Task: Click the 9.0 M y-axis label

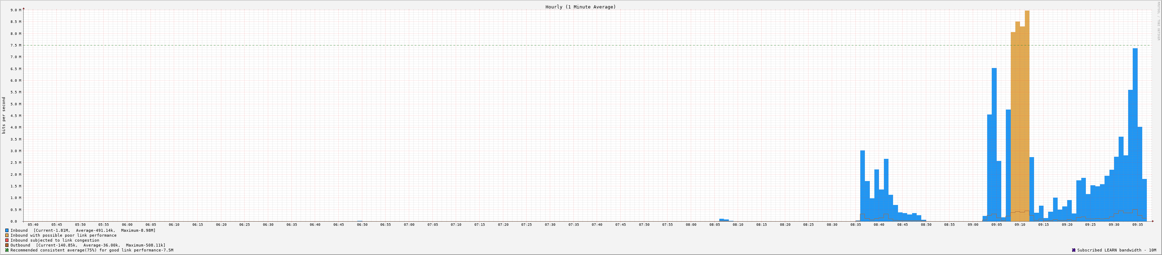Action: [x=16, y=10]
